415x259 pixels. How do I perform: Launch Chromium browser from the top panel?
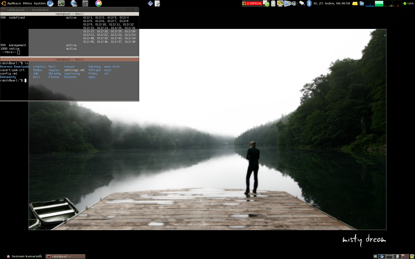50,3
